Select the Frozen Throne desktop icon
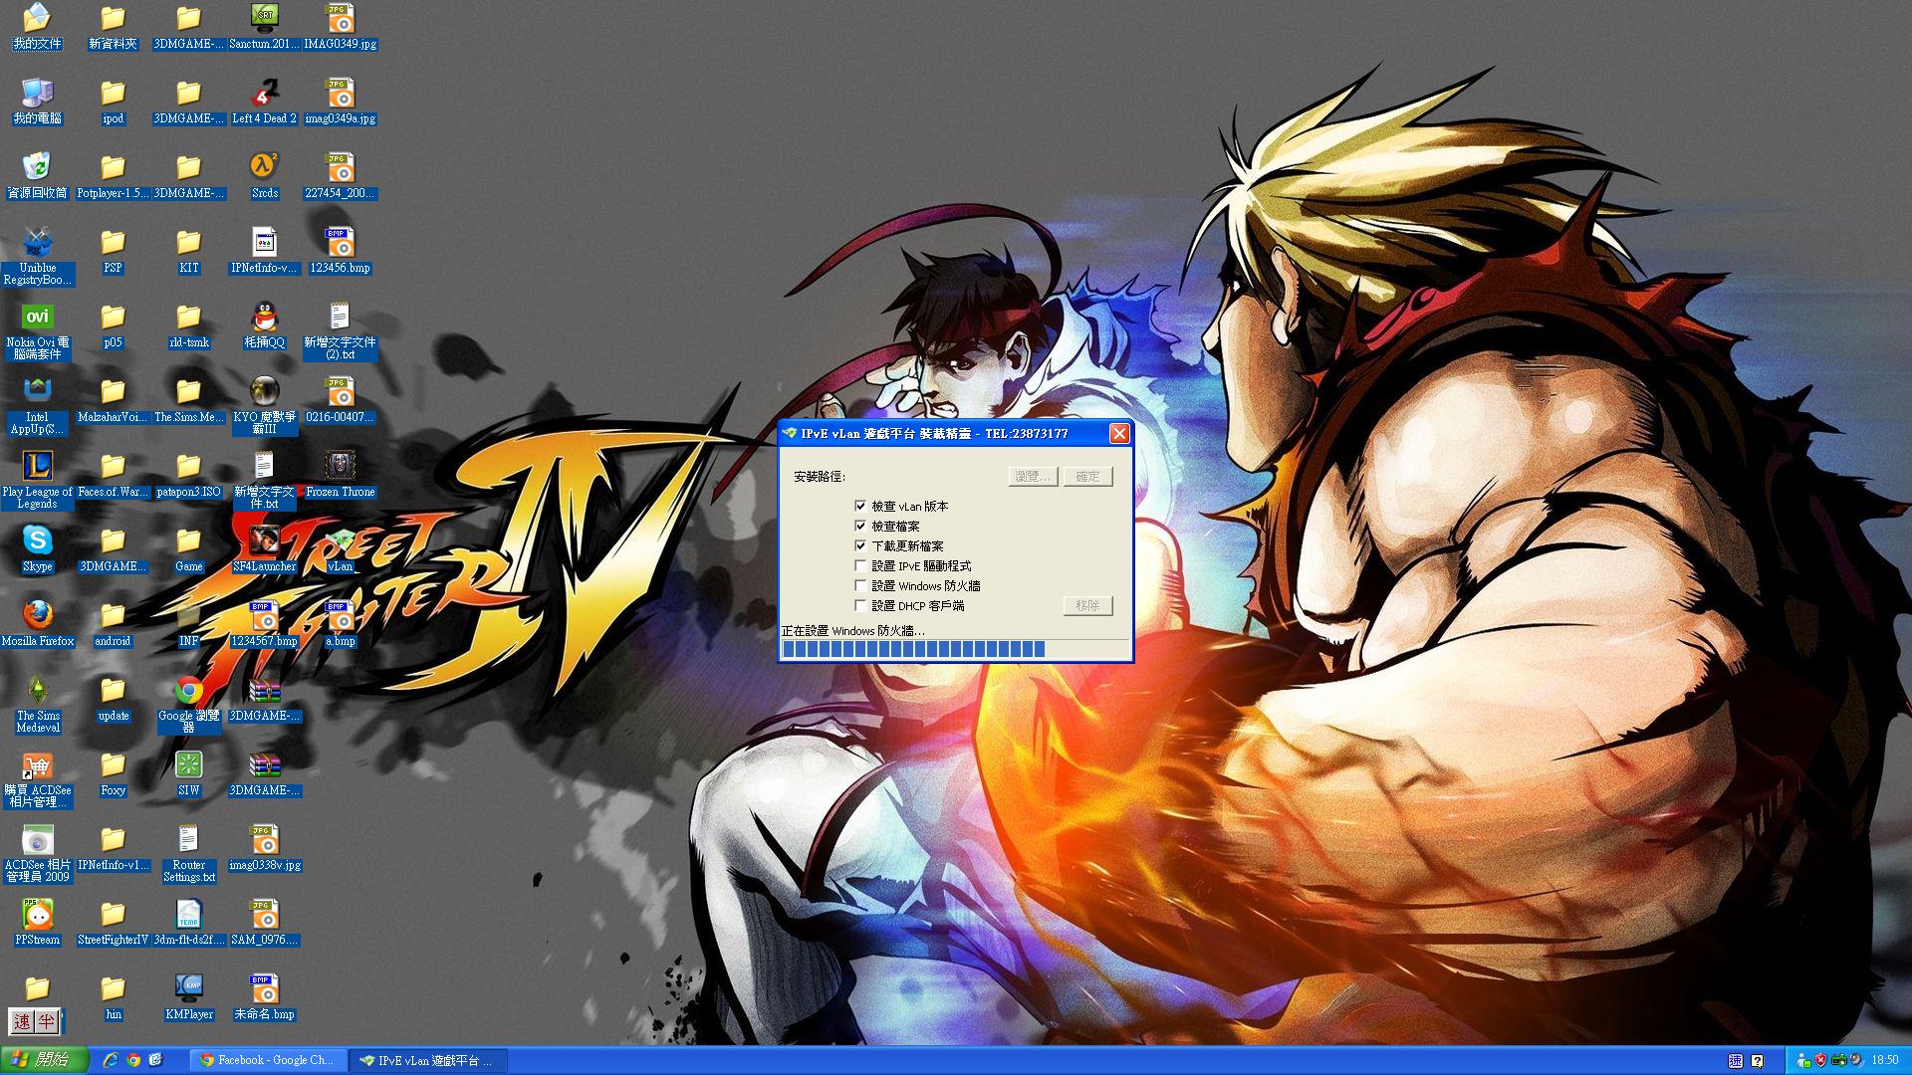This screenshot has height=1075, width=1912. coord(340,467)
